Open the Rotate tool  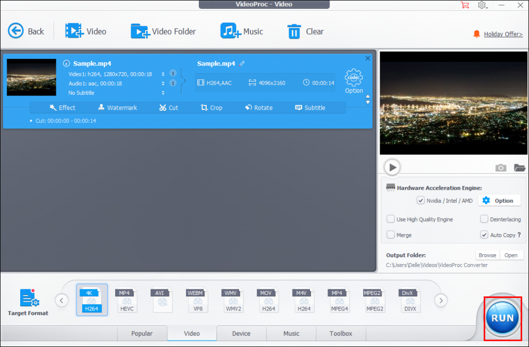coord(259,107)
